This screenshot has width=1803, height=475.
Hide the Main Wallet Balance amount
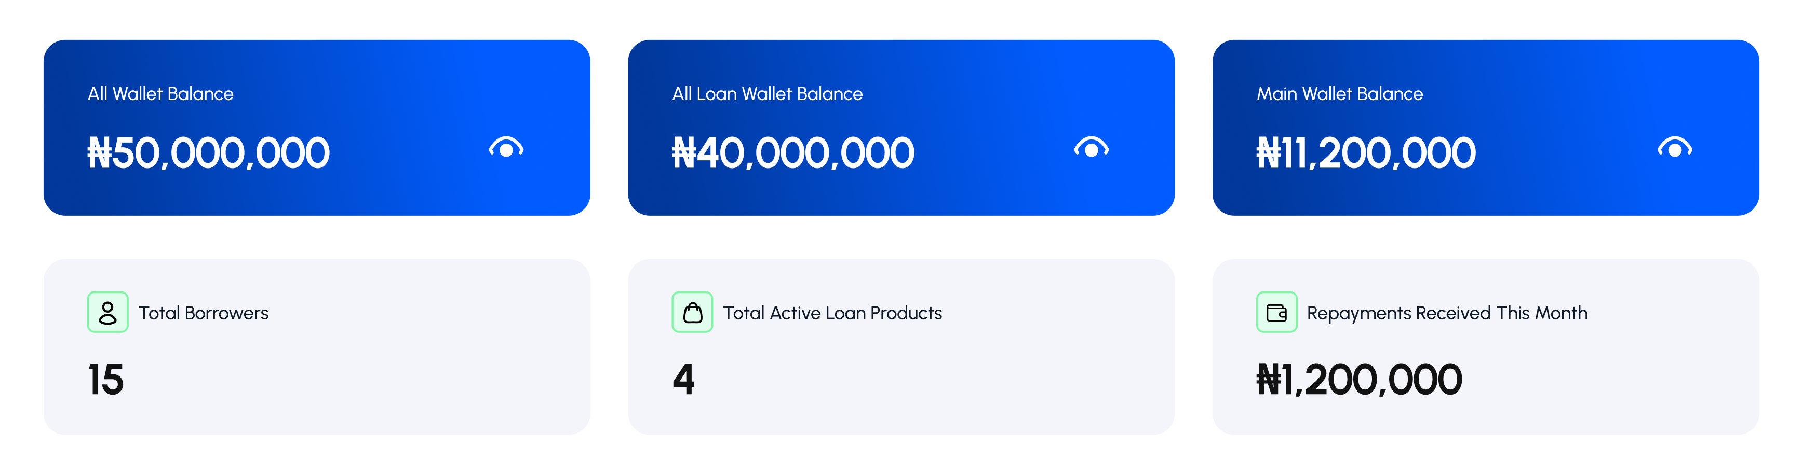tap(1674, 147)
